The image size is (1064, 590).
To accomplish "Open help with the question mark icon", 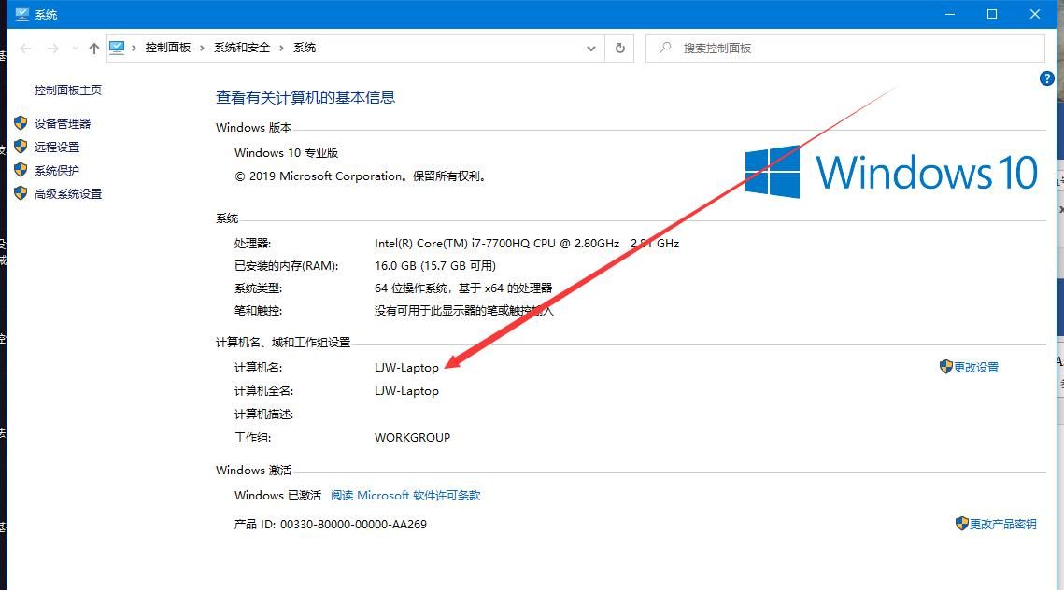I will pyautogui.click(x=1046, y=78).
